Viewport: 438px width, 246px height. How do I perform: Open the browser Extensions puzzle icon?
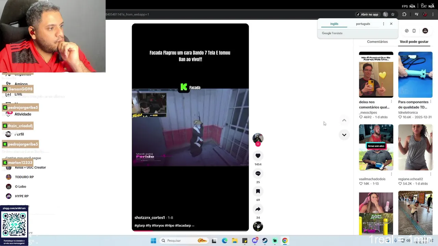click(x=404, y=14)
